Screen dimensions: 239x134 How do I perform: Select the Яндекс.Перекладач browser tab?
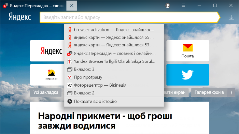coord(33,6)
